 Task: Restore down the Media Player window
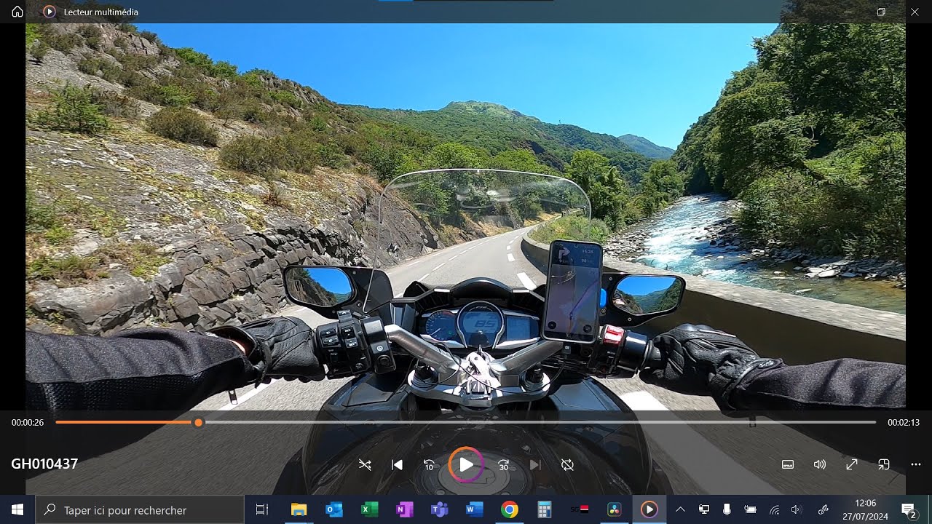click(881, 12)
